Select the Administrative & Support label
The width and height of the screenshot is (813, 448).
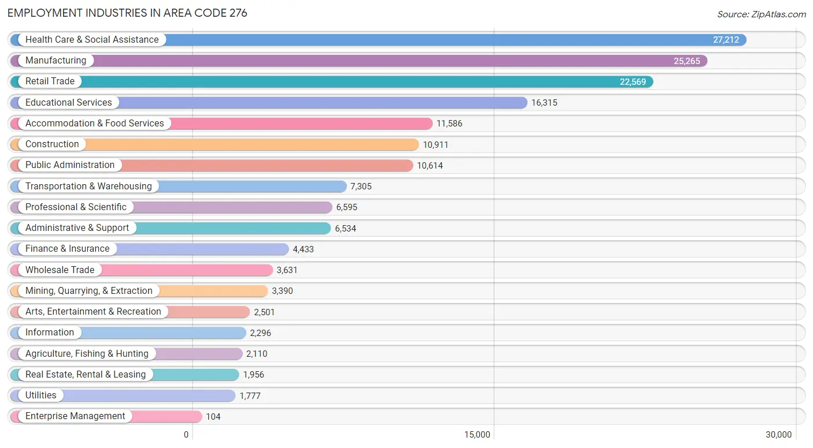pos(77,227)
